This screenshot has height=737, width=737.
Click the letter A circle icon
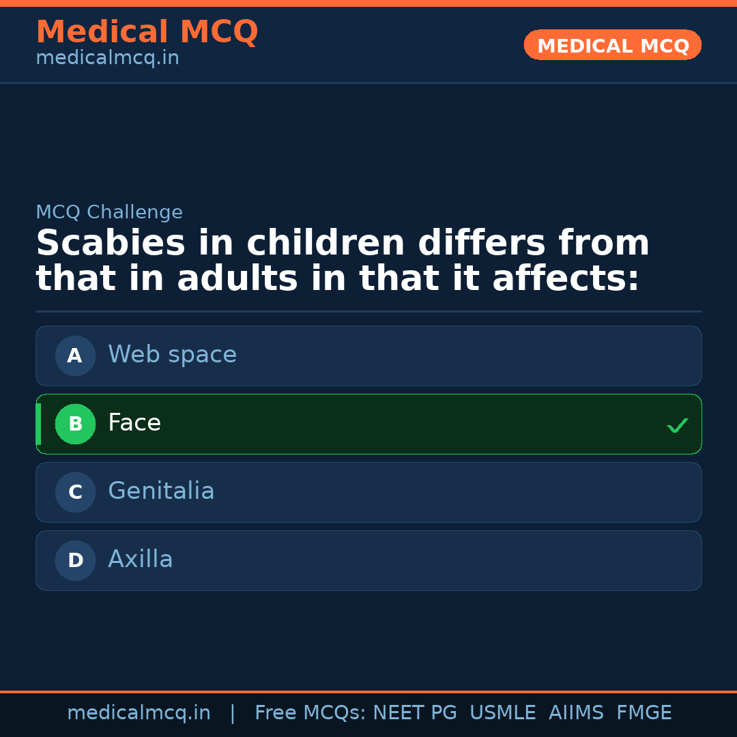click(x=75, y=356)
